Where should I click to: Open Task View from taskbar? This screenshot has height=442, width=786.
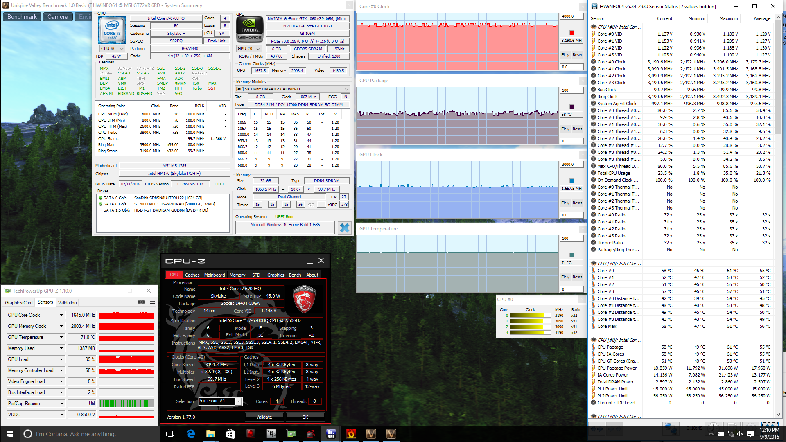pos(171,434)
